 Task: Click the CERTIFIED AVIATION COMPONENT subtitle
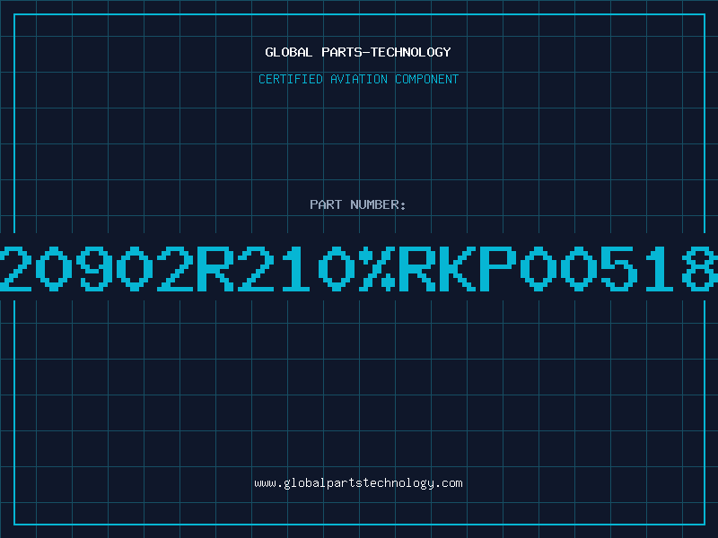358,79
